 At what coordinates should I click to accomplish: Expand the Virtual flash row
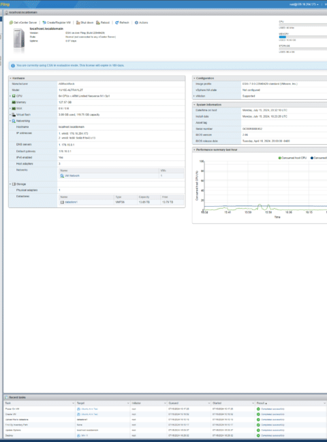pos(10,115)
